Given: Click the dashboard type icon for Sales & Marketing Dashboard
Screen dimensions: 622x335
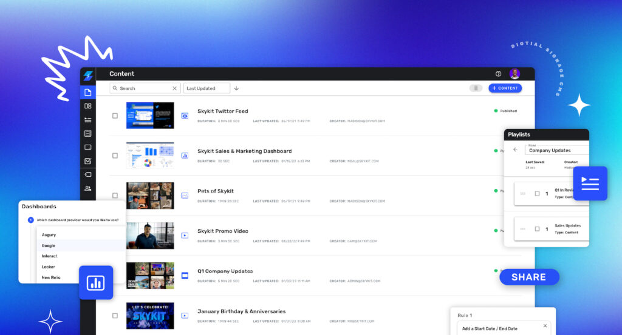Looking at the screenshot, I should tap(185, 156).
